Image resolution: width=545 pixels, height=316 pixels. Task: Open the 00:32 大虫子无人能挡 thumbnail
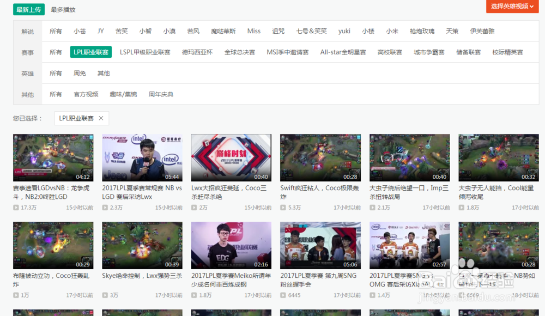[x=499, y=158]
